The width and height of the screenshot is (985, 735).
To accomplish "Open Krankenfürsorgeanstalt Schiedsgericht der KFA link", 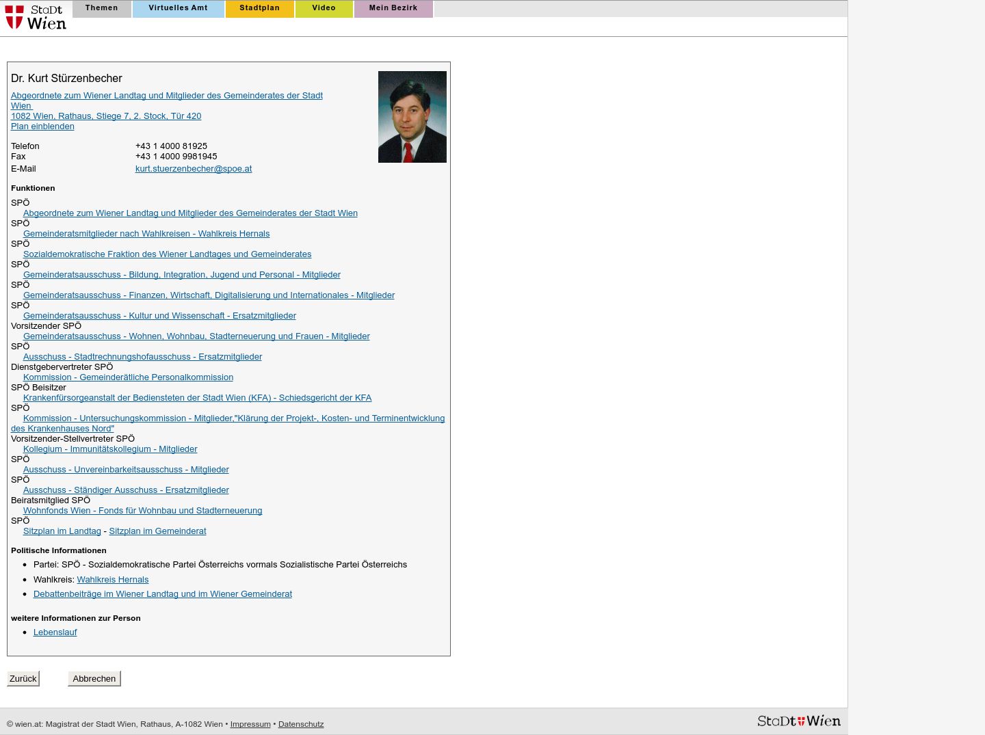I will pos(197,398).
